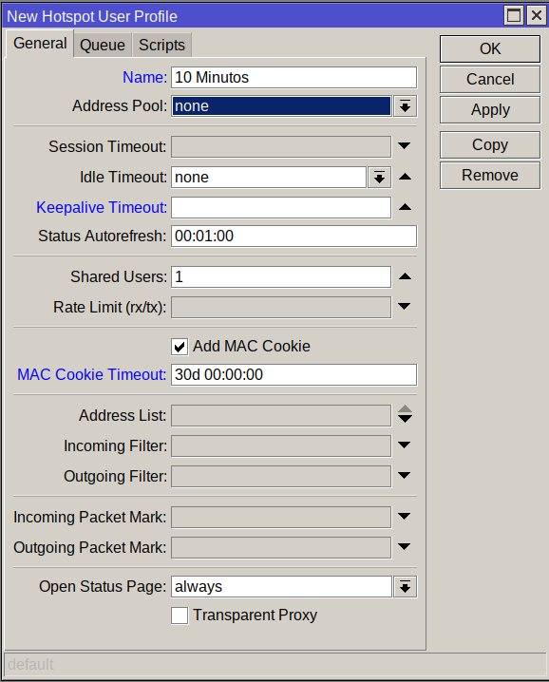Open the Idle Timeout dropdown list

379,178
